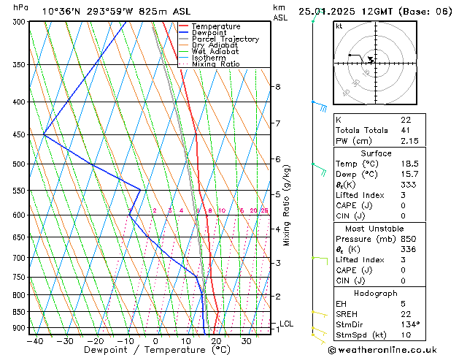Click the wind barb at the 700 hPa level
This screenshot has width=459, height=355.
320,260
